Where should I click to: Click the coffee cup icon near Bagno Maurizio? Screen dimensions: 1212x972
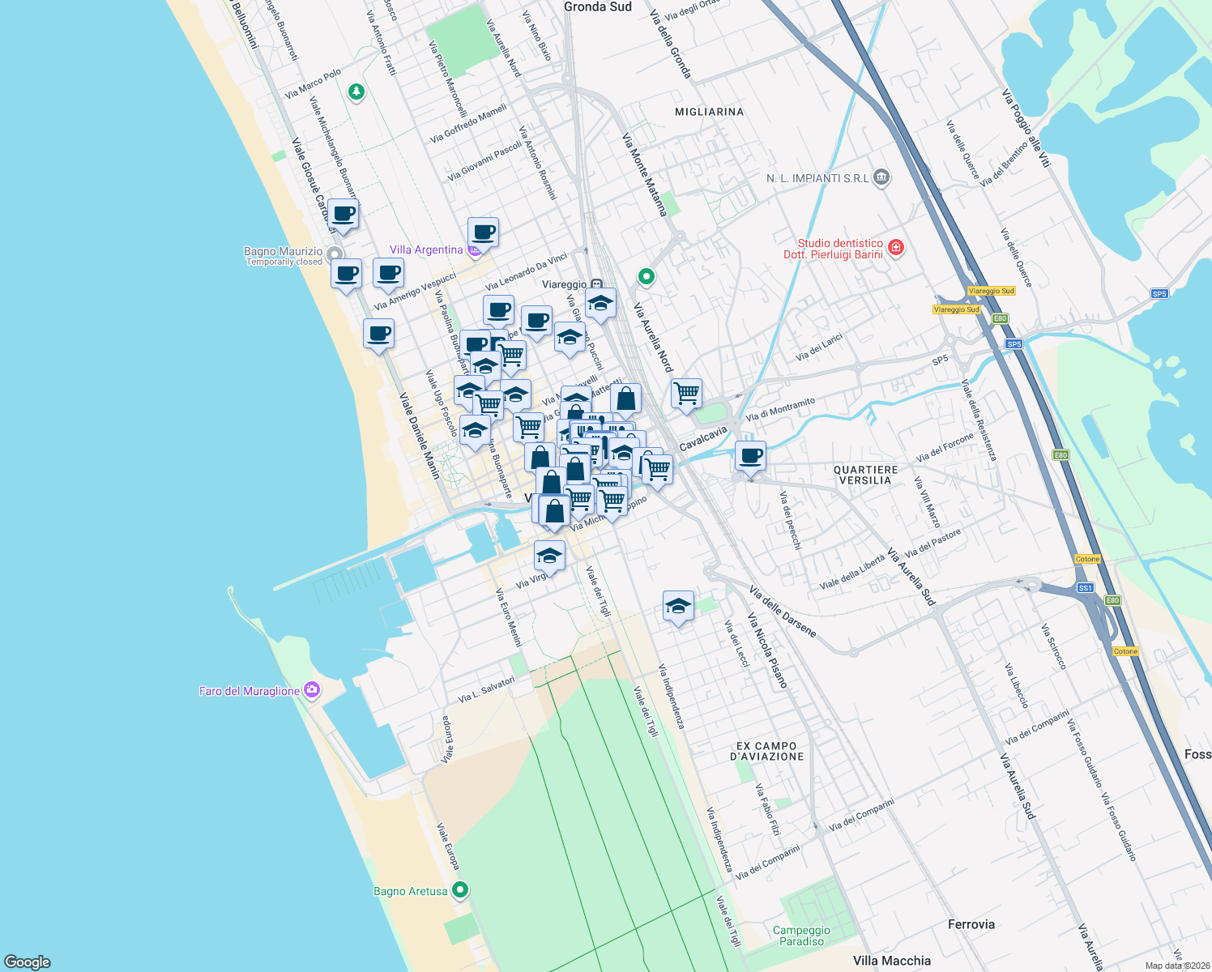(347, 274)
